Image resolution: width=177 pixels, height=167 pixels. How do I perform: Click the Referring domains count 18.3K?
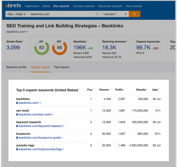click(x=109, y=47)
